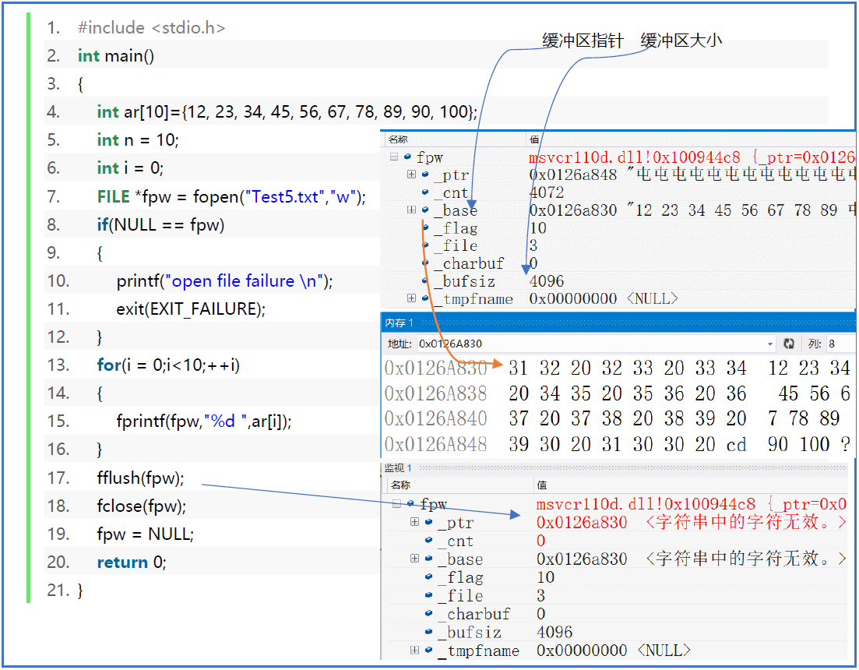Expand _tmpfname in the upper watch panel
This screenshot has width=859, height=670.
click(x=411, y=298)
